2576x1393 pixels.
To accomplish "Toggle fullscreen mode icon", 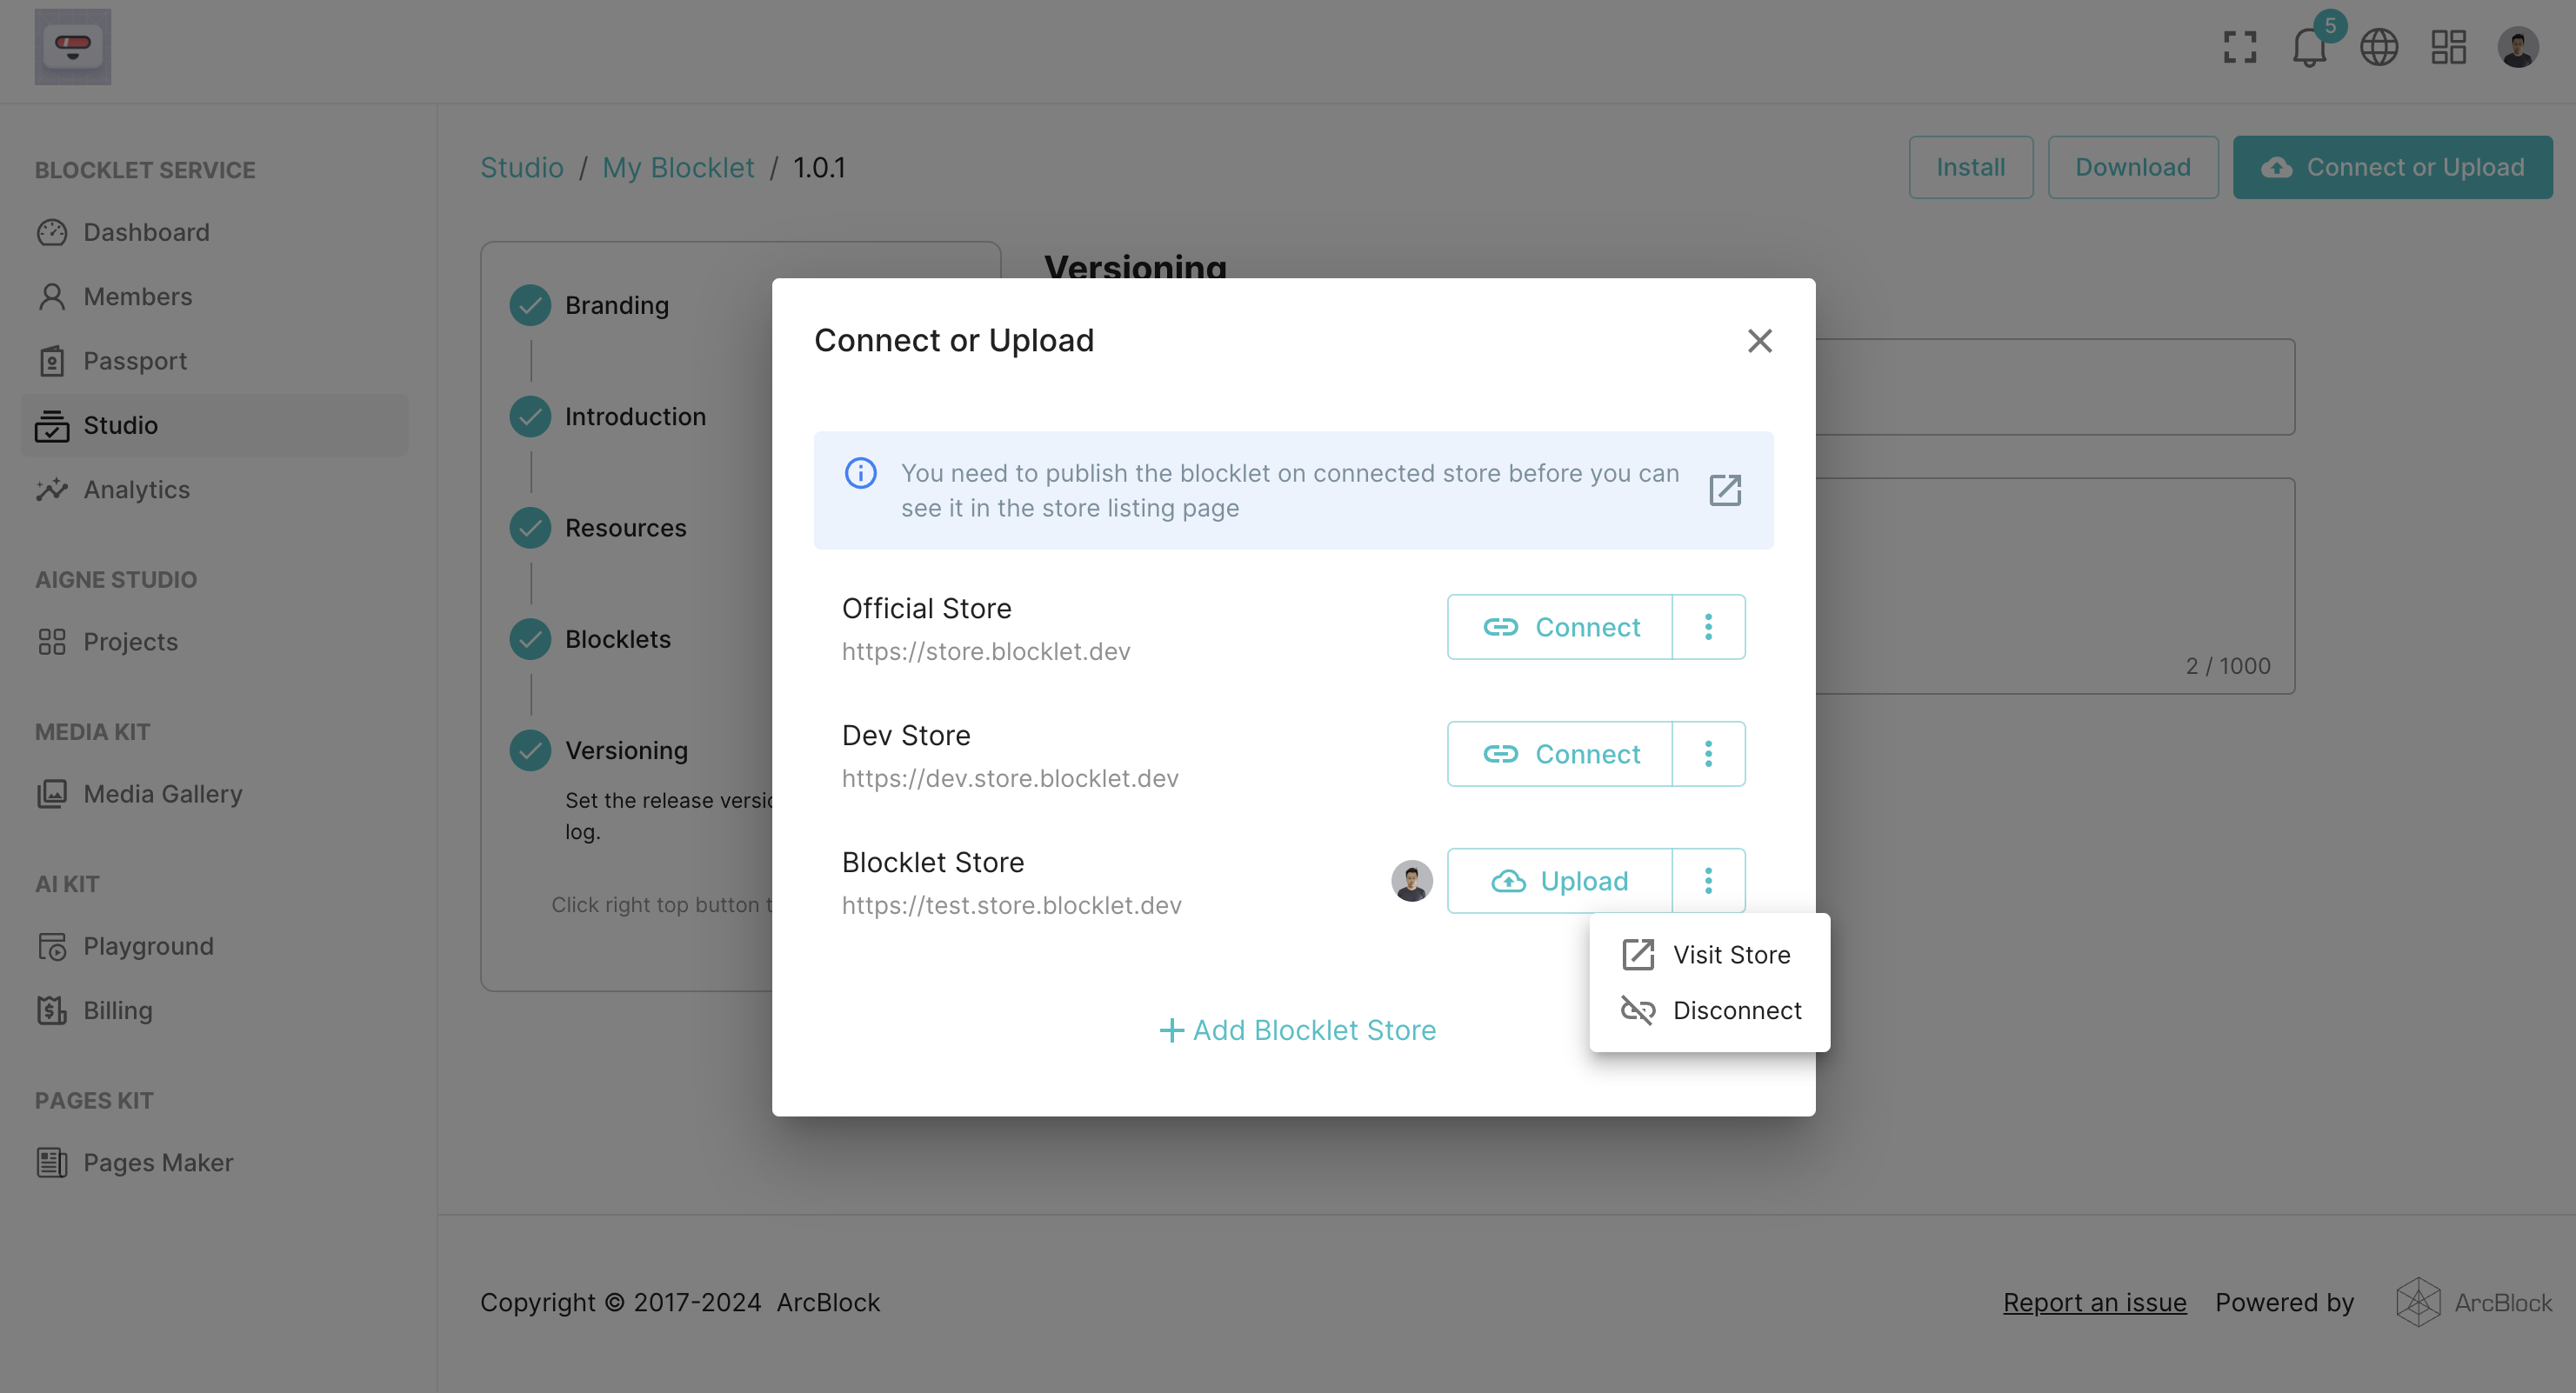I will coord(2240,47).
